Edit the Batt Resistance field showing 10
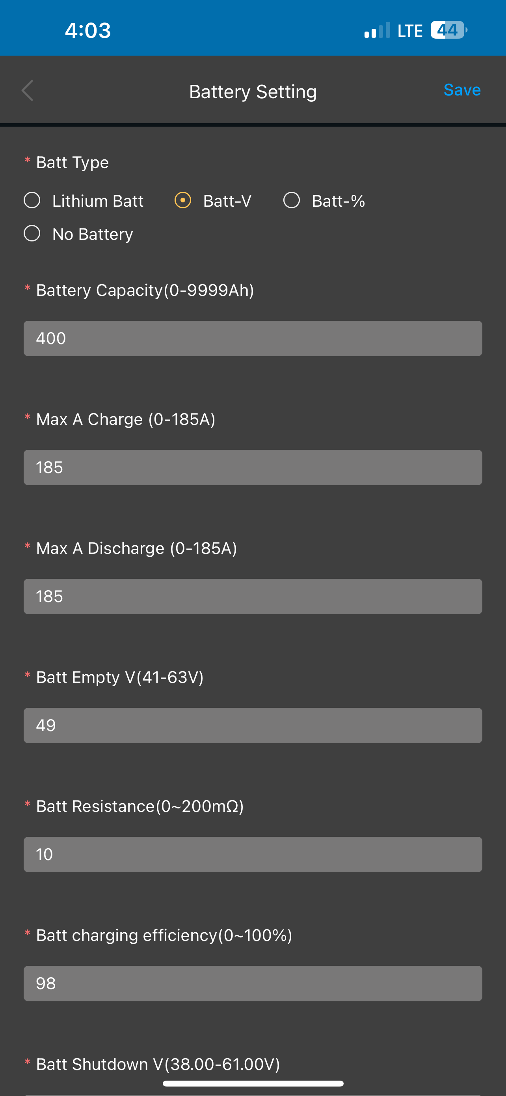506x1096 pixels. click(x=253, y=855)
